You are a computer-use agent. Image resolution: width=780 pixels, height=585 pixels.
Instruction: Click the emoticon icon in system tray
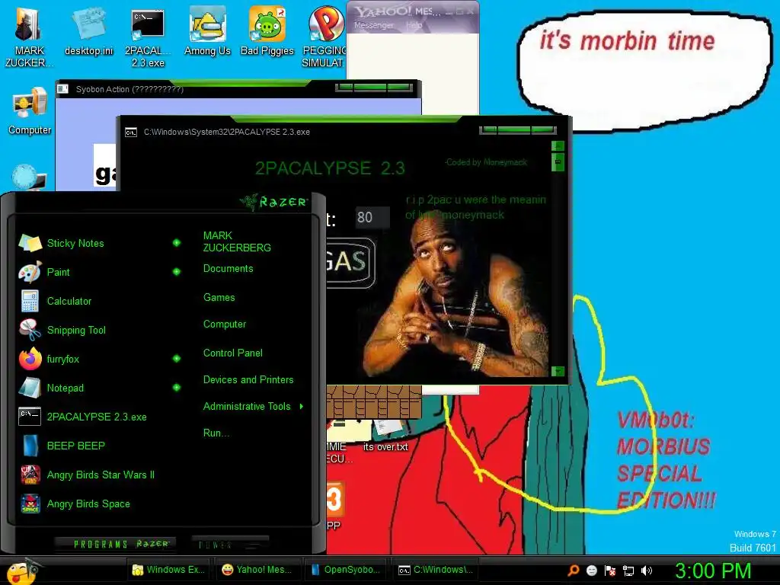pos(591,571)
